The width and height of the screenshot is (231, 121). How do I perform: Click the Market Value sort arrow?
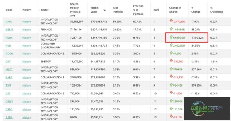point(105,10)
